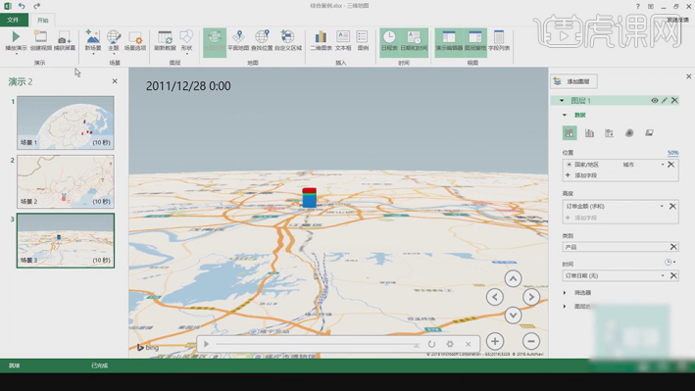Choose the heat map visualization icon
The height and width of the screenshot is (391, 695).
[x=629, y=133]
